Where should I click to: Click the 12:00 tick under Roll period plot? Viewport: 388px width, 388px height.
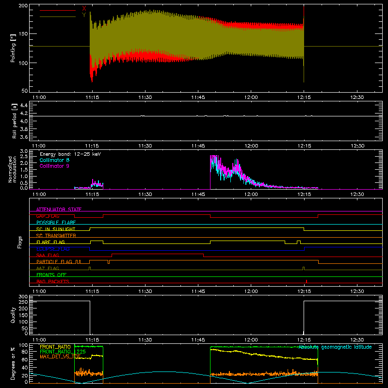click(251, 146)
